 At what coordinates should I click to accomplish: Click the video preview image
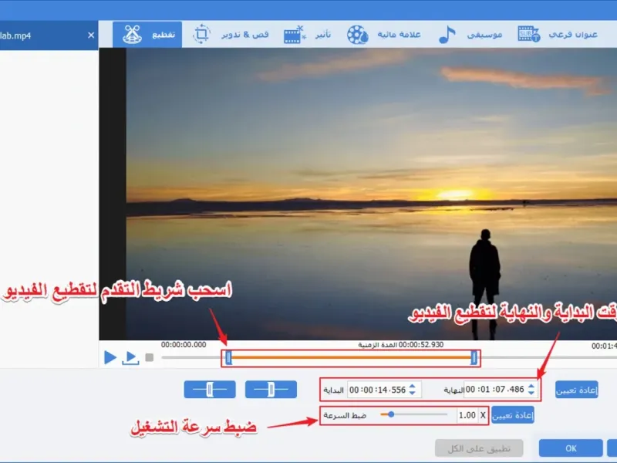click(x=372, y=194)
